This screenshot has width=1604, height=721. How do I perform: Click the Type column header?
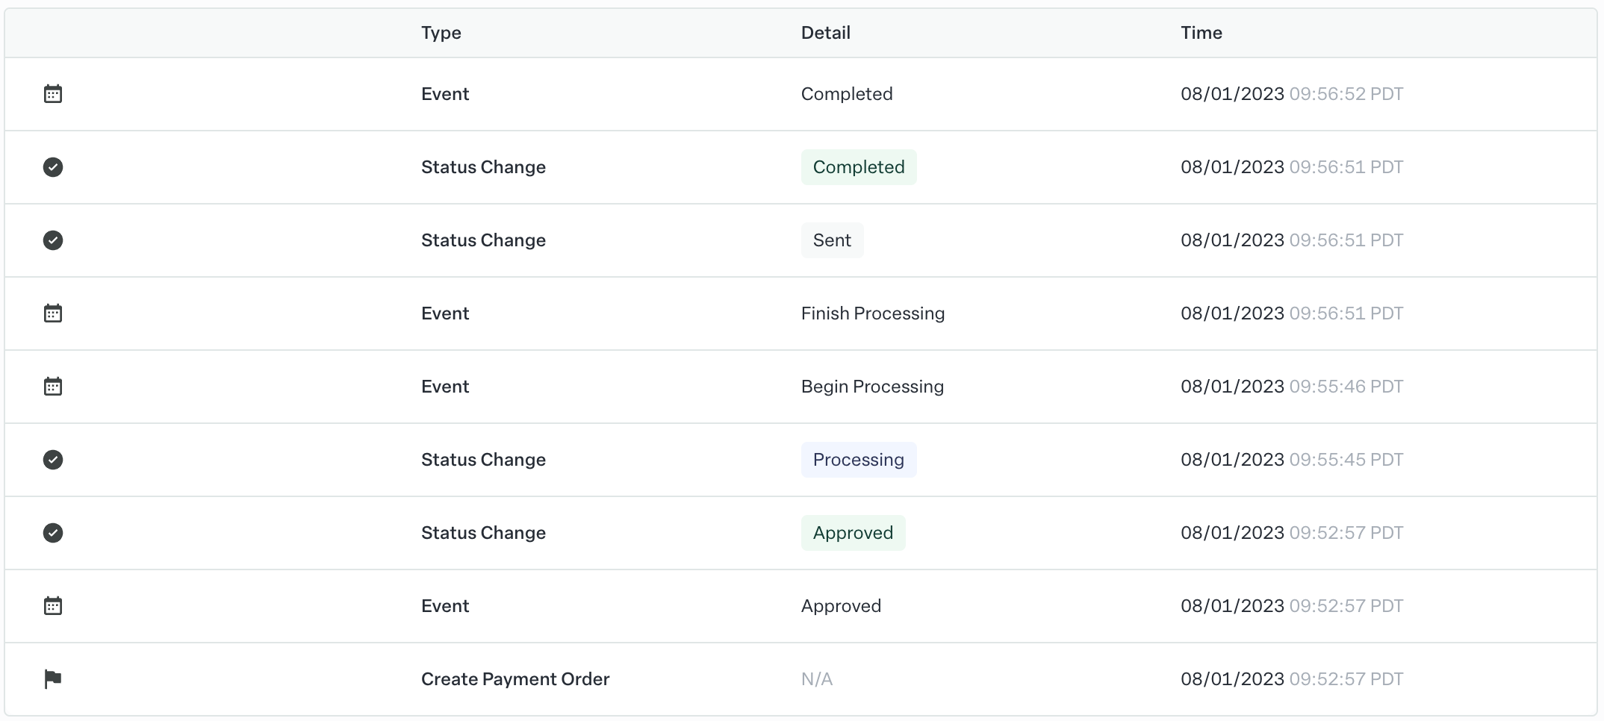[441, 33]
